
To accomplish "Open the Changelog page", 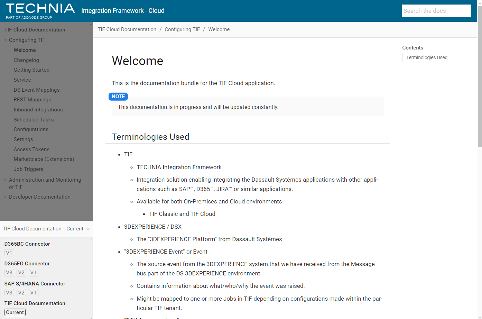I will coord(26,60).
